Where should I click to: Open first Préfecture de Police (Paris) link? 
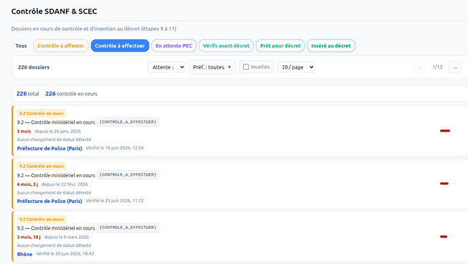pos(50,148)
